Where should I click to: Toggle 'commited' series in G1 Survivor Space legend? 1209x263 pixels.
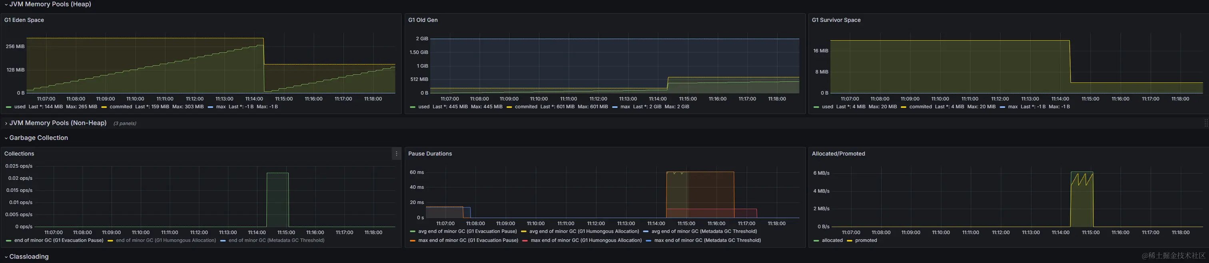coord(920,106)
